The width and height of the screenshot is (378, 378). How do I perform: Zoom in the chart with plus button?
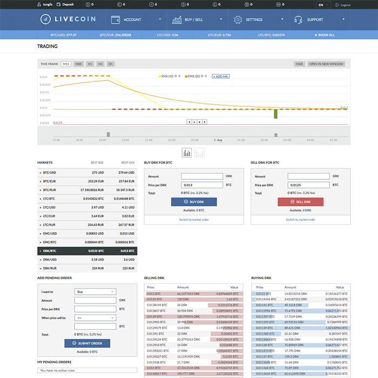point(199,122)
